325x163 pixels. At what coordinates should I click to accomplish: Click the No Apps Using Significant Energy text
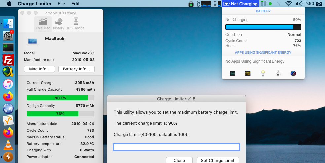[255, 61]
